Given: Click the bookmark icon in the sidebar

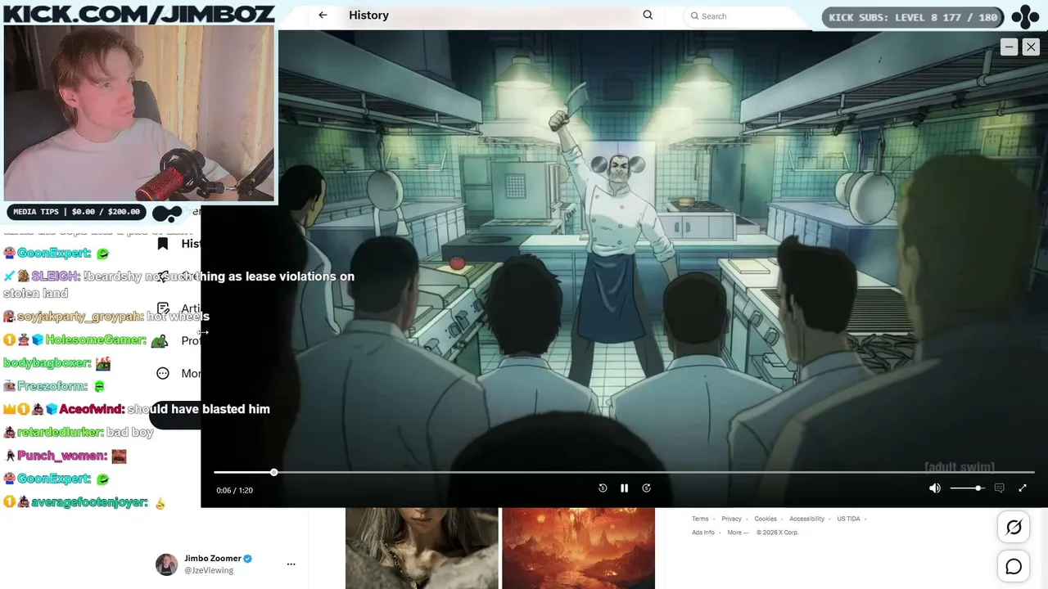Looking at the screenshot, I should [163, 244].
